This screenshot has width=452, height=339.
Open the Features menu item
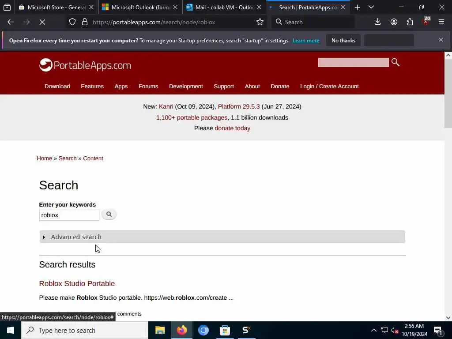[x=92, y=87]
